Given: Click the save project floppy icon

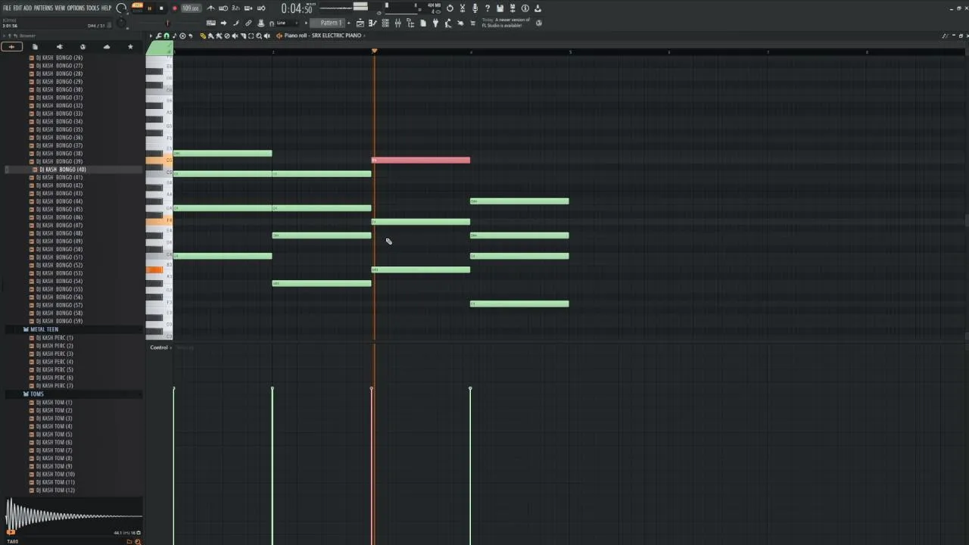Looking at the screenshot, I should point(500,8).
